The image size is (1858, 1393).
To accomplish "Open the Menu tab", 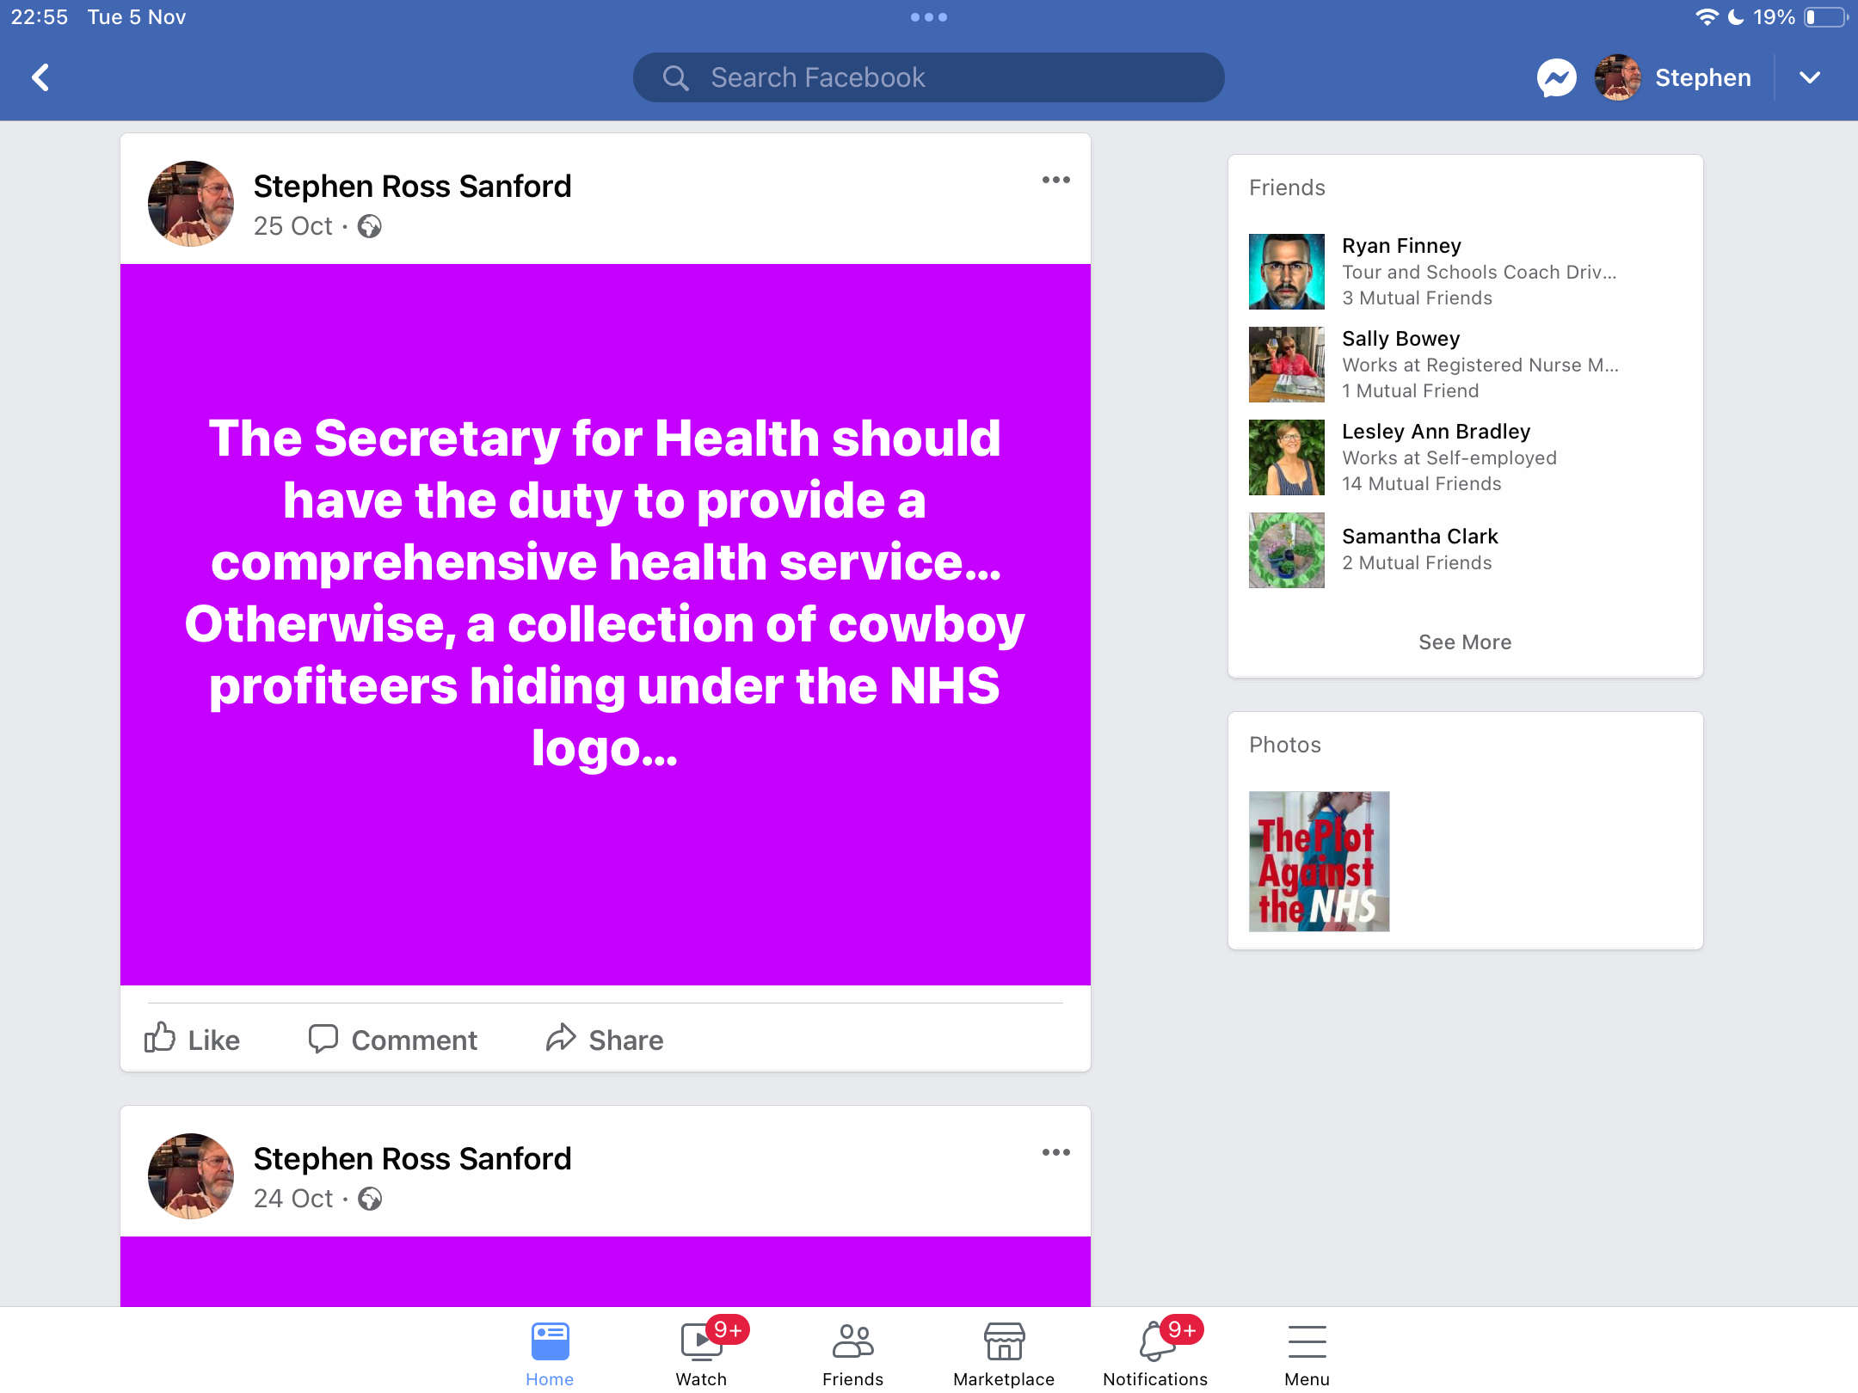I will [1307, 1352].
